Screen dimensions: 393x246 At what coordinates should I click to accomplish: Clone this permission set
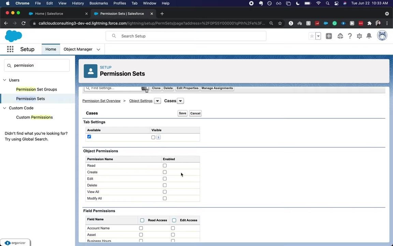pos(156,88)
